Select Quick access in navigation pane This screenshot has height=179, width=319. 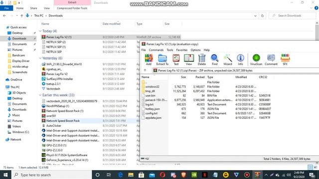pyautogui.click(x=18, y=27)
